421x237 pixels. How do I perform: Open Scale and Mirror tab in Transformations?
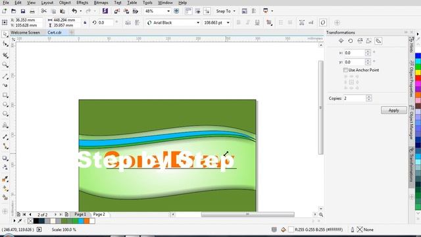[x=360, y=41]
